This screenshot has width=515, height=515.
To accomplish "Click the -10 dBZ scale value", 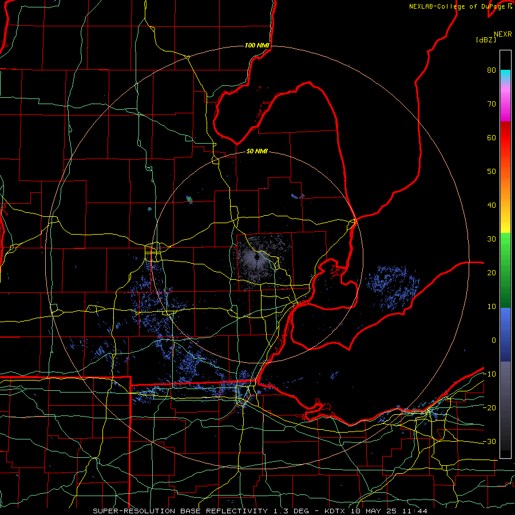I will [x=489, y=374].
